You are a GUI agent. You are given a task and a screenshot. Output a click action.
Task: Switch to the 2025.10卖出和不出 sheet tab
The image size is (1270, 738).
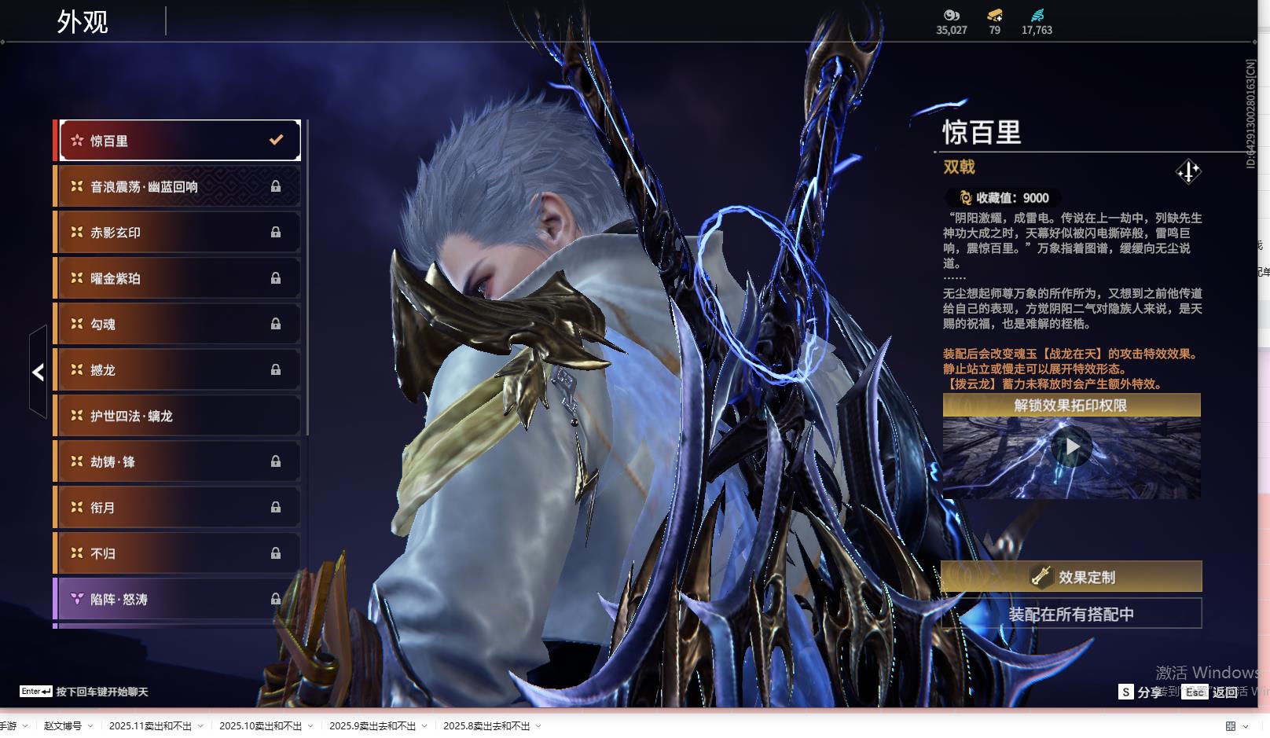point(260,726)
